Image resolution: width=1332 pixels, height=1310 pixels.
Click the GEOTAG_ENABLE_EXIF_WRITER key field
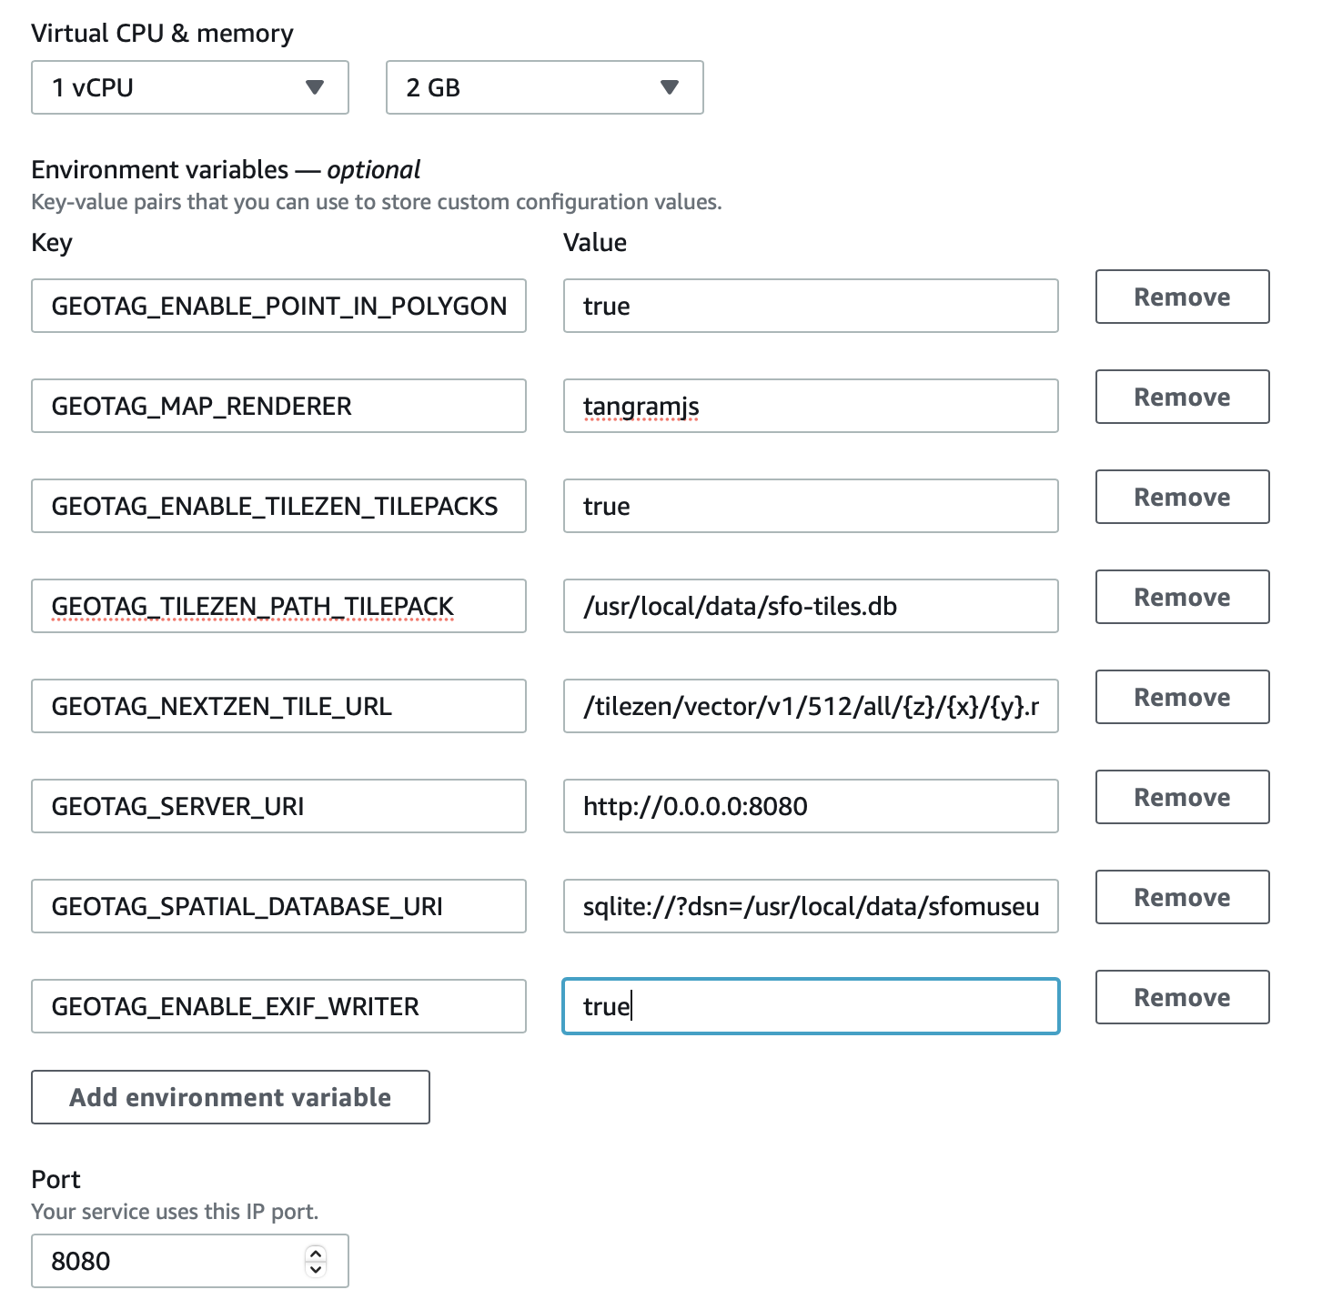click(x=278, y=1006)
